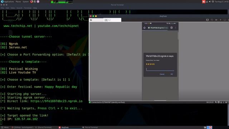This screenshot has height=129, width=229.
Task: Click the white icon in bottom-right taskbar
Action: pyautogui.click(x=205, y=128)
